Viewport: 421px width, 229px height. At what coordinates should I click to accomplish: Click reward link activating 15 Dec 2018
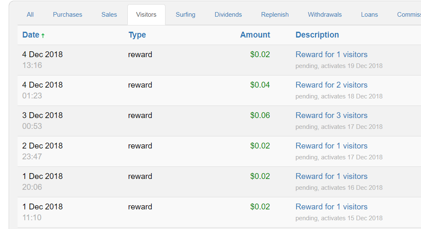pos(331,207)
